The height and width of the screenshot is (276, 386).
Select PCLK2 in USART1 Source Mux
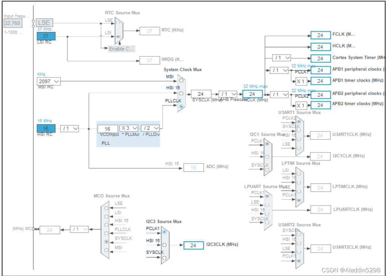299,122
